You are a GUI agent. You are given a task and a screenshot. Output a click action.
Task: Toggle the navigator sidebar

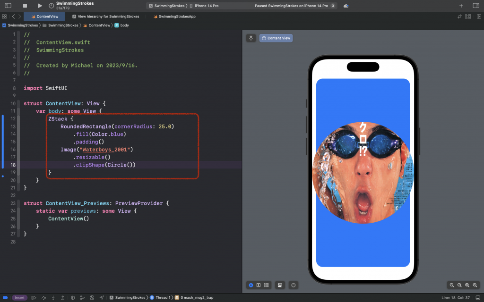tap(8, 6)
